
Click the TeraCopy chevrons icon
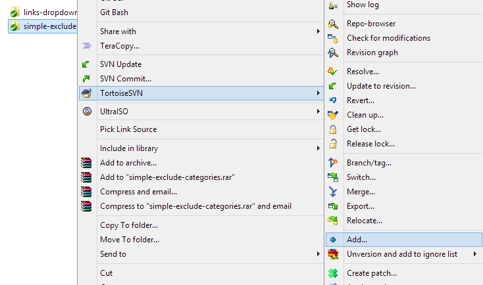coord(87,46)
